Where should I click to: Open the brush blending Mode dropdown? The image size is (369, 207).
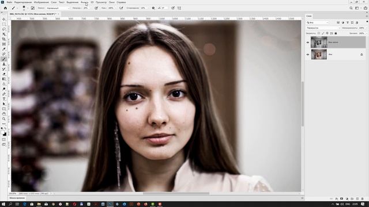58,8
